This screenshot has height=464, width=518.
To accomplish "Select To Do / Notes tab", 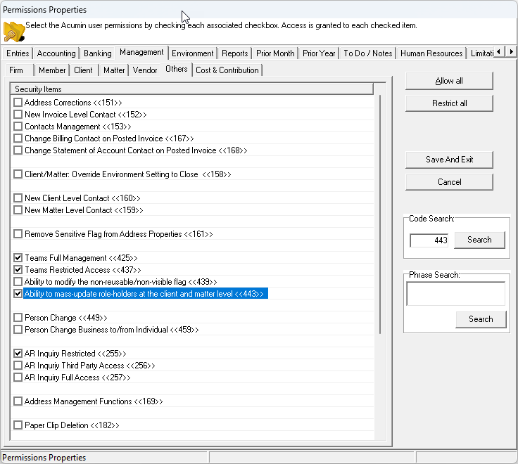I will pos(367,53).
